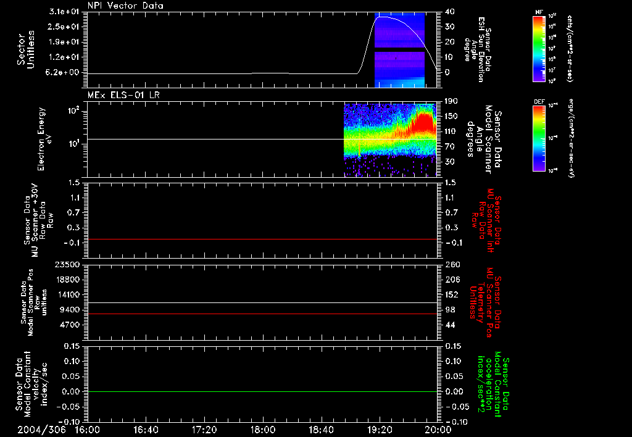The width and height of the screenshot is (632, 437).
Task: Click the "206" telemetry tick label
Action: tap(452, 280)
